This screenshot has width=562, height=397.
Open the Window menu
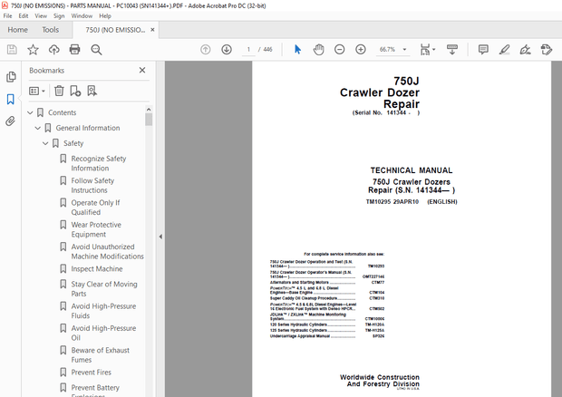[x=82, y=15]
